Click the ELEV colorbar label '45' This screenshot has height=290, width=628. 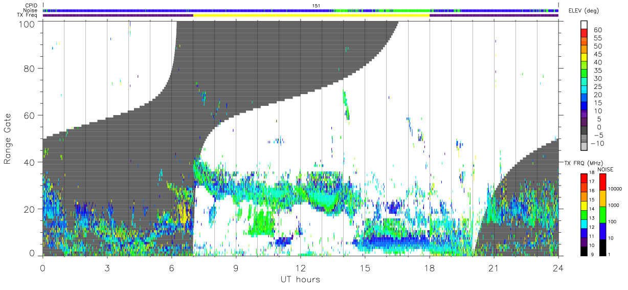point(598,54)
